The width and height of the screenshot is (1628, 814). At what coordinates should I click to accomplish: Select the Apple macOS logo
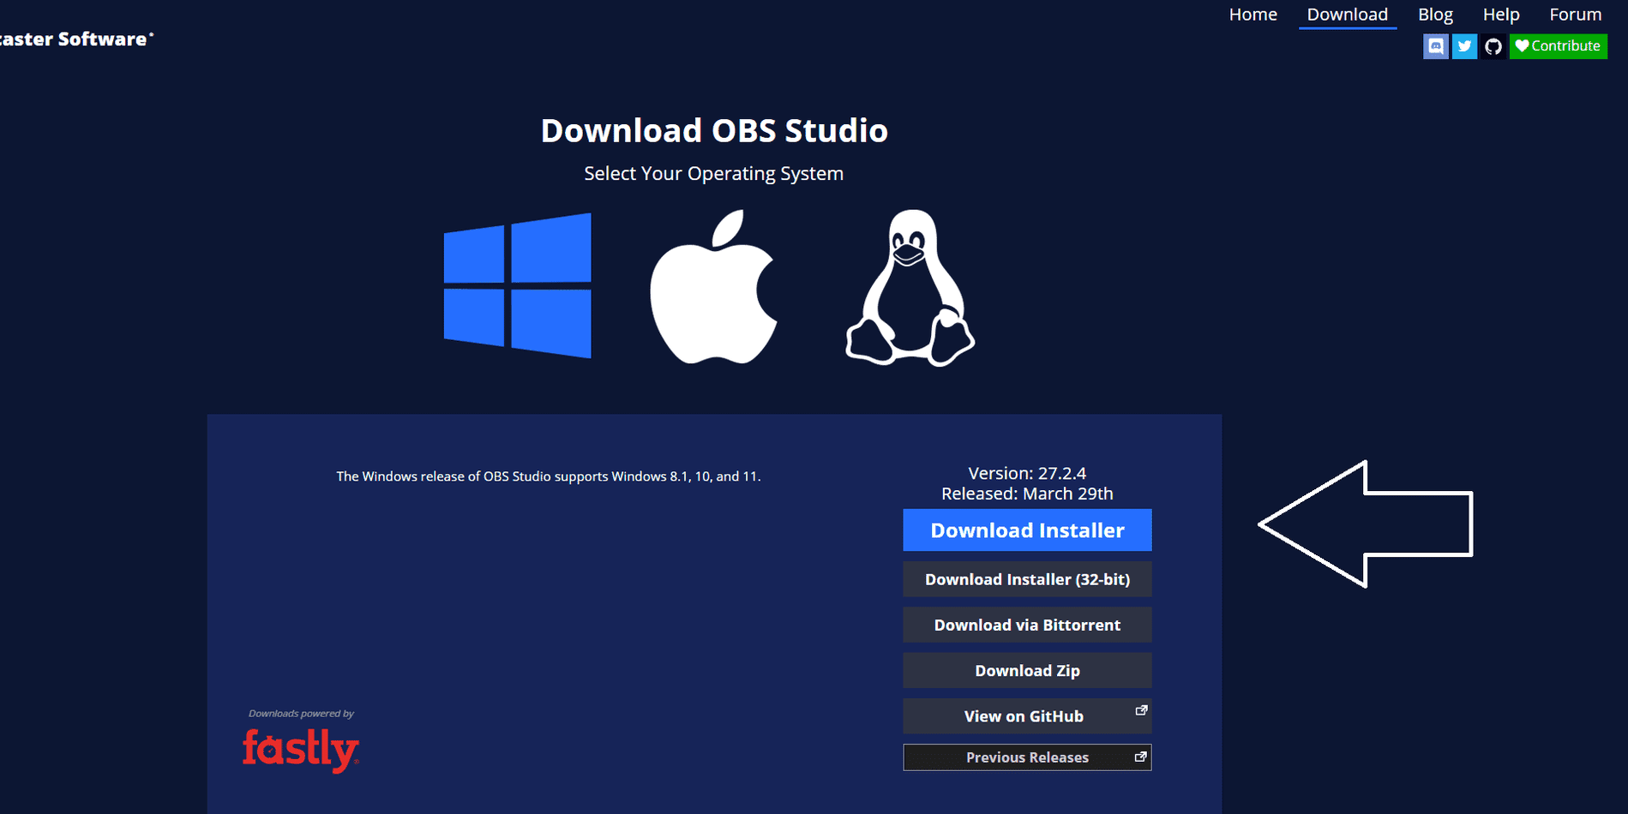(713, 286)
